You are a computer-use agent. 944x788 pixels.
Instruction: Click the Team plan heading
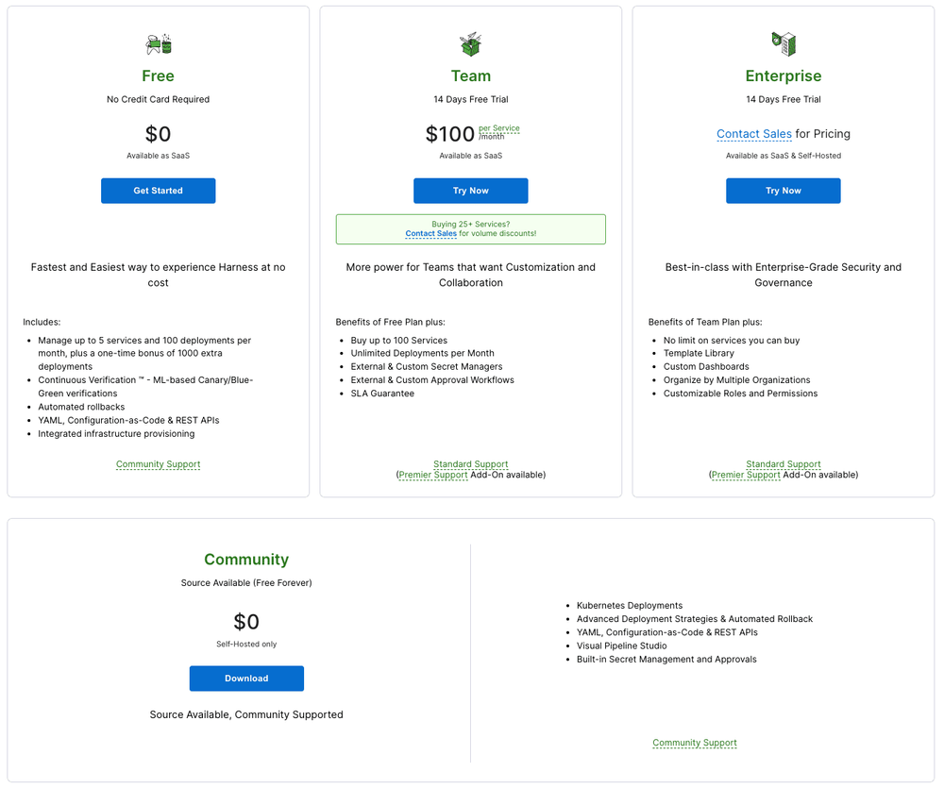[x=470, y=76]
